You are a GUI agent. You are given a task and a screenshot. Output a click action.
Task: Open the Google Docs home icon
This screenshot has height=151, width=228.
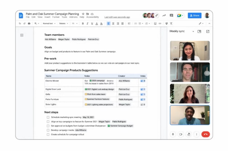[x=21, y=15]
